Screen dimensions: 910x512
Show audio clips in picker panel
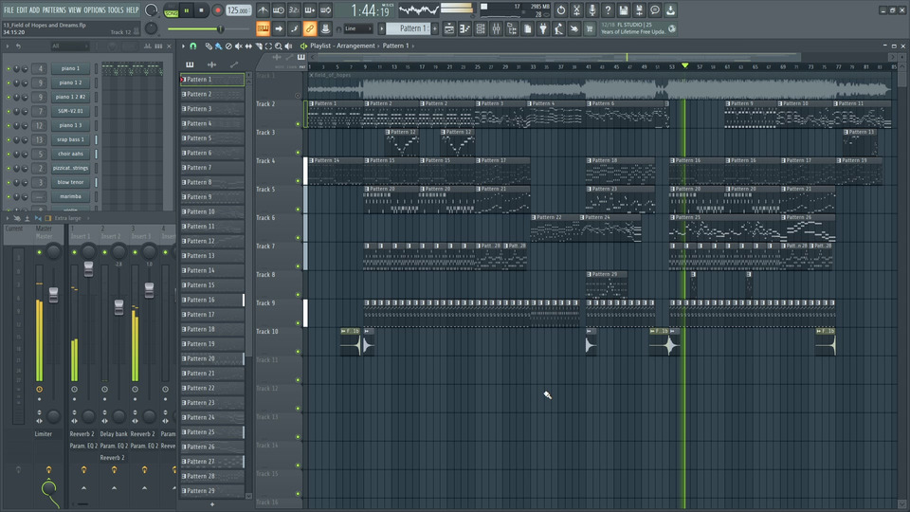point(211,64)
